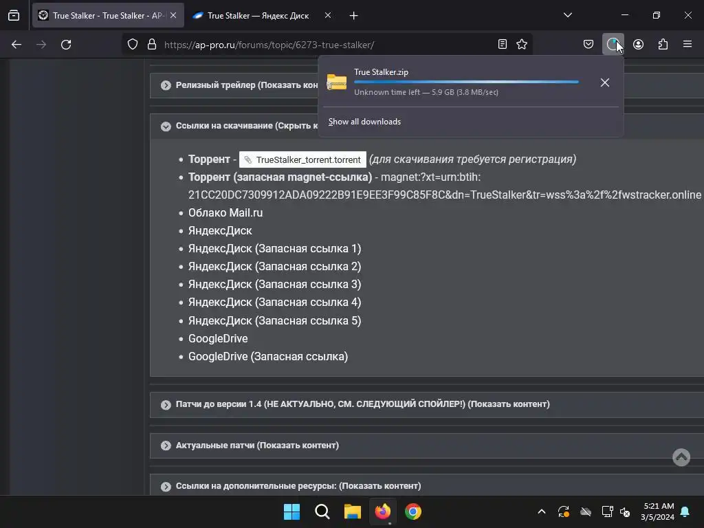The image size is (704, 528).
Task: Save page to Pocket
Action: click(x=588, y=44)
